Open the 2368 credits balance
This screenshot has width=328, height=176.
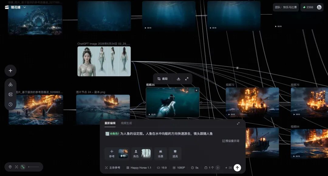308,7
